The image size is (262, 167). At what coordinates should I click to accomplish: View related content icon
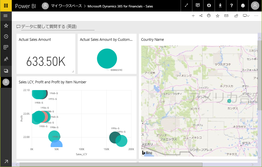coord(201,16)
